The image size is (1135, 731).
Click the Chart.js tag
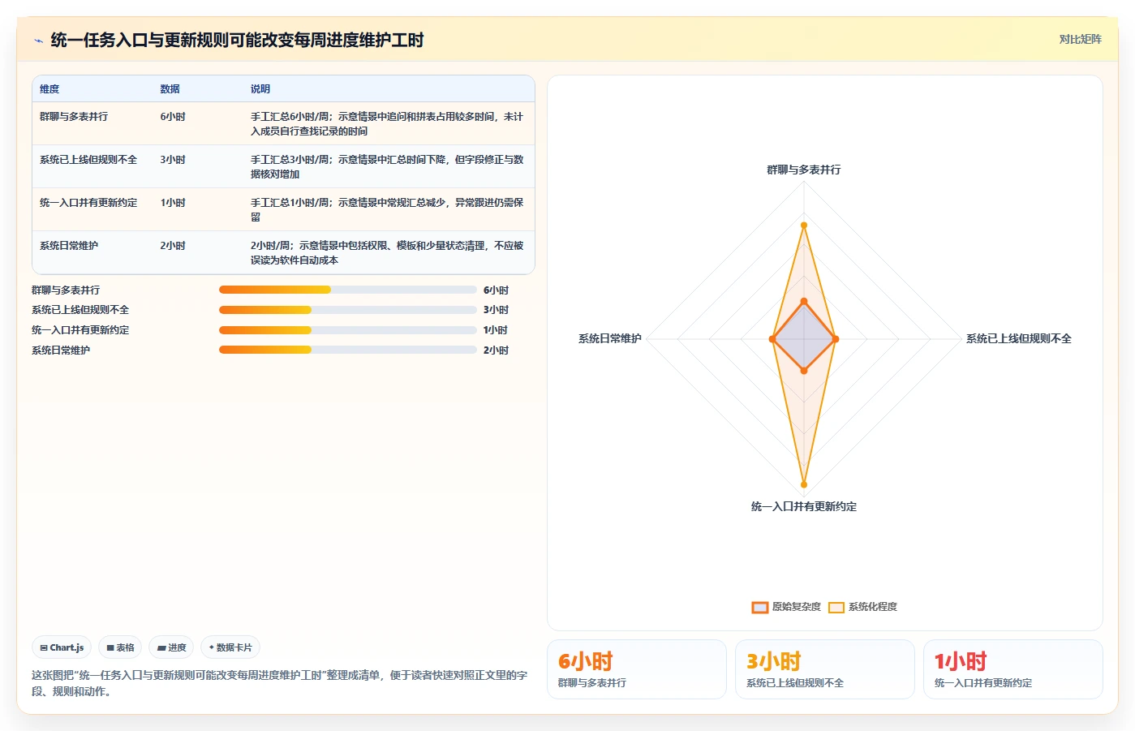62,647
